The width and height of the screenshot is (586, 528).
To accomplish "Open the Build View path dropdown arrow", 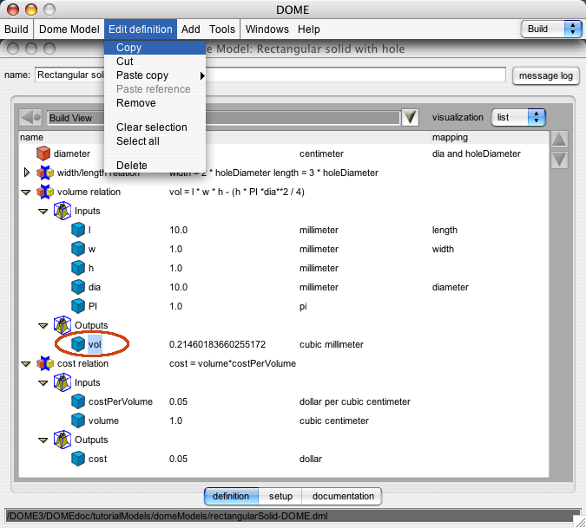I will point(410,118).
